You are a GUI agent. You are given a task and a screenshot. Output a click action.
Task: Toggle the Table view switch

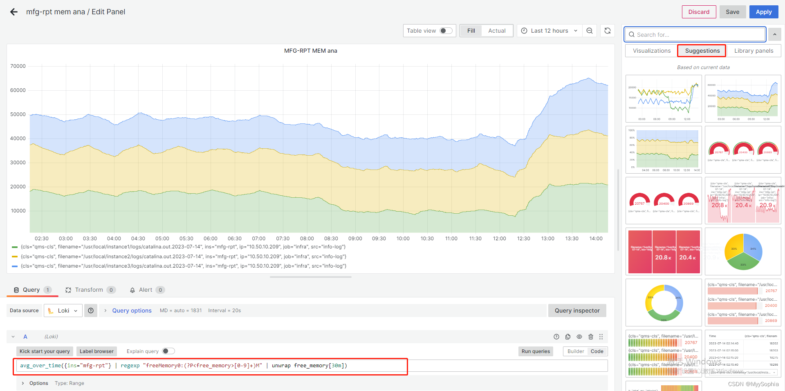[446, 31]
